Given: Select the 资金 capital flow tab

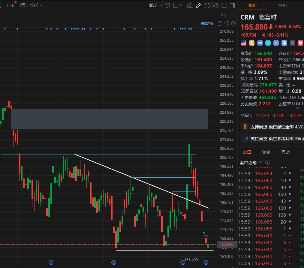Looking at the screenshot, I should click(x=266, y=152).
